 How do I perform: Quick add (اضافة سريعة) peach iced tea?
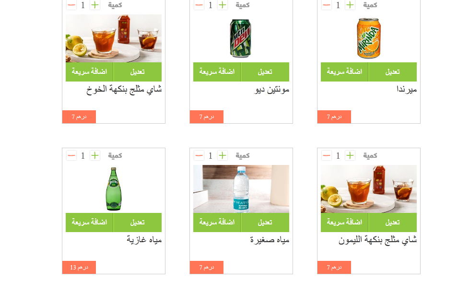(89, 72)
